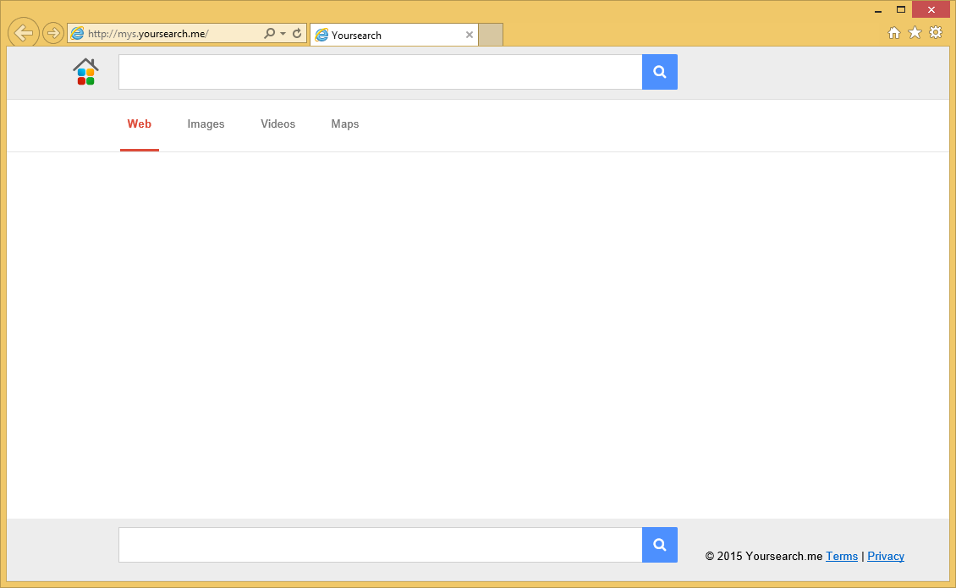This screenshot has width=956, height=588.
Task: Click the Refresh page icon
Action: point(297,34)
